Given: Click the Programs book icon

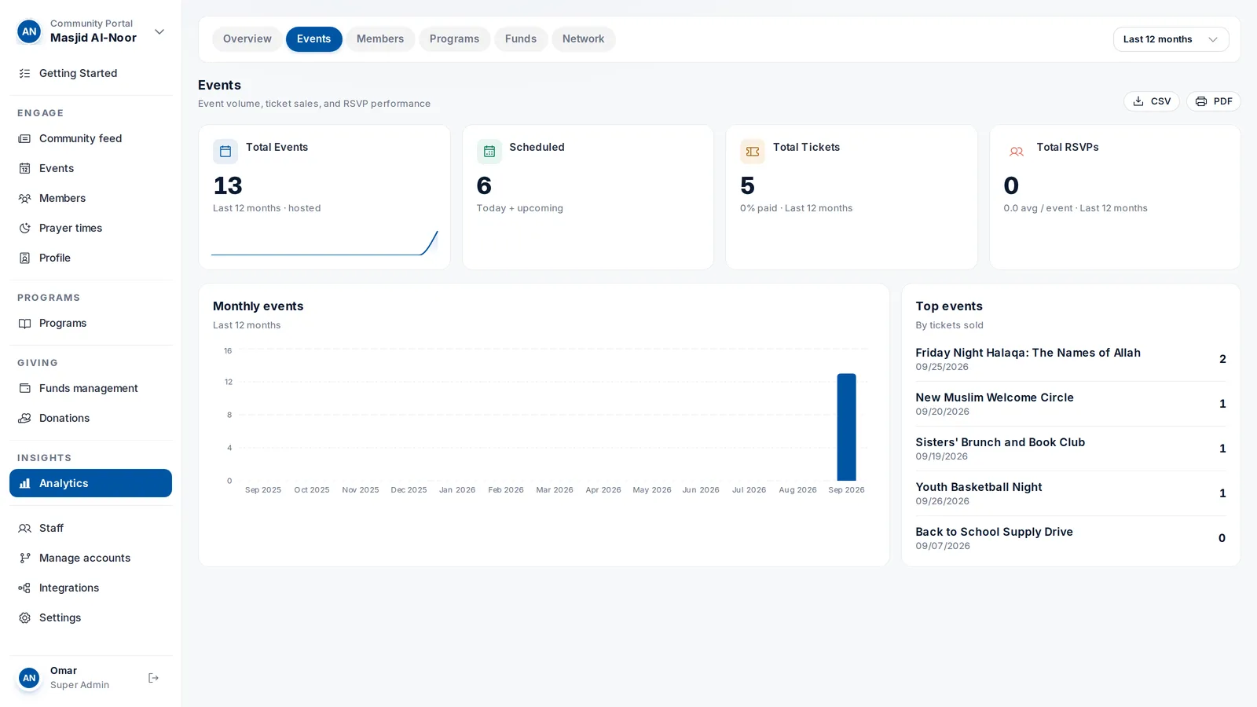Looking at the screenshot, I should [24, 323].
